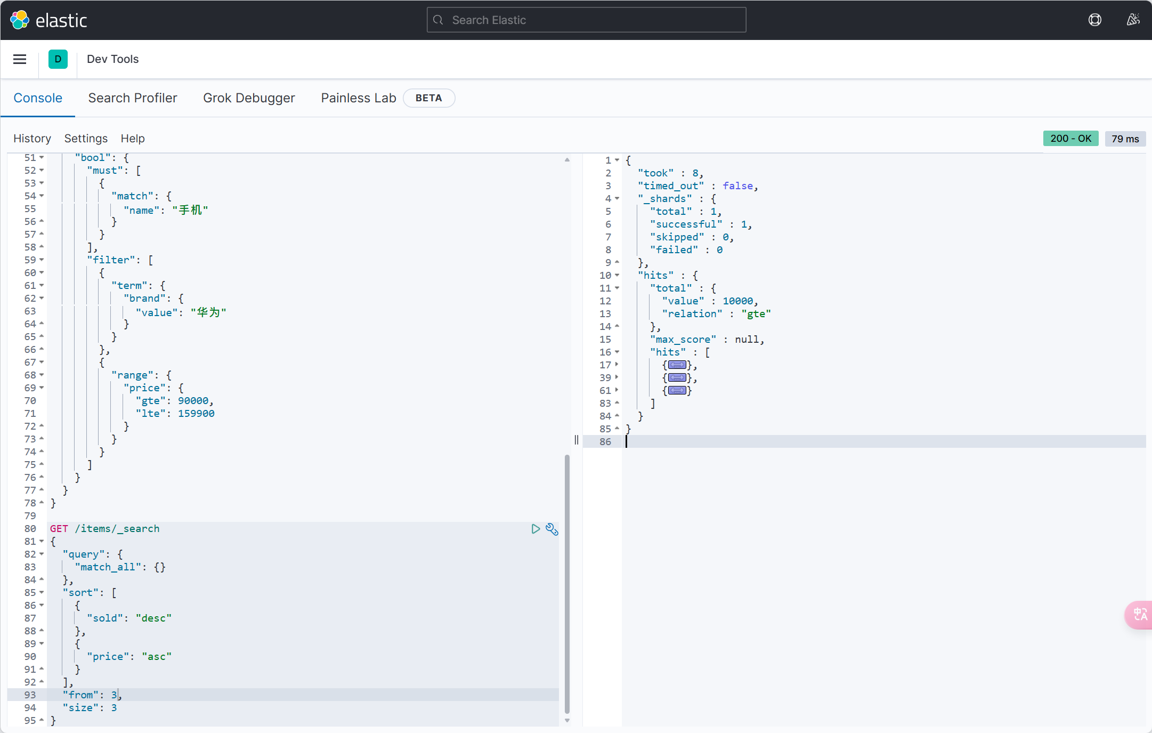Screen dimensions: 1152x733
Task: Open the newsfeed celebration icon
Action: coord(1133,20)
